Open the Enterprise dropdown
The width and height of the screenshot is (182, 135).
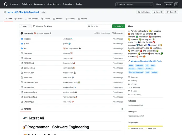pos(68,4)
